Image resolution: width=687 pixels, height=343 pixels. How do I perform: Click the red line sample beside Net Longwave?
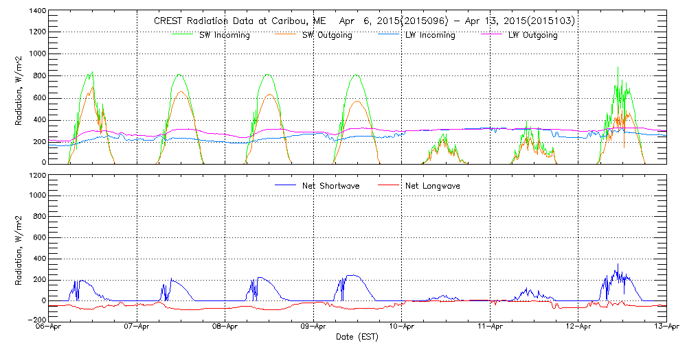pos(390,186)
